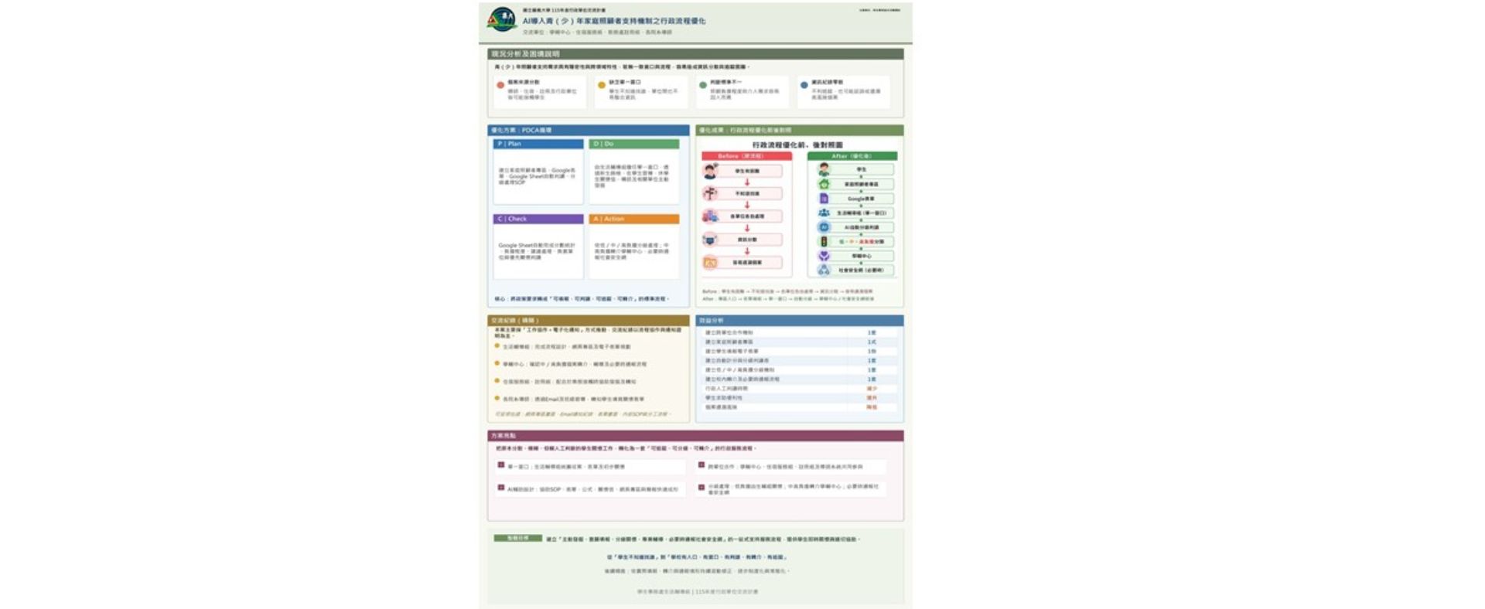Click the confused student icon in the Before column

pos(710,171)
